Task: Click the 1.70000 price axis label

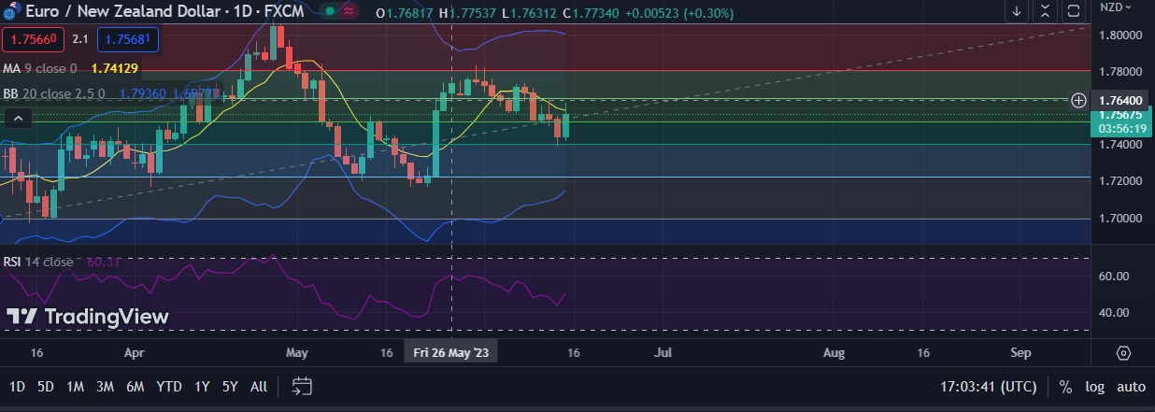Action: coord(1121,218)
